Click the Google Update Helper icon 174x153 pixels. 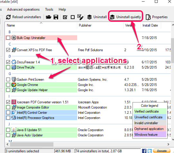(x=14, y=90)
